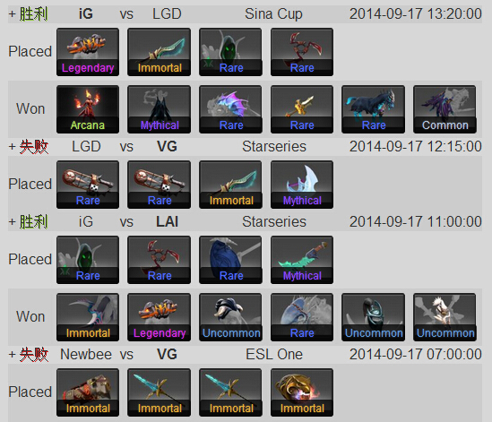Click the Common item in the first Won row
Viewport: 492px width, 422px height.
coord(445,109)
